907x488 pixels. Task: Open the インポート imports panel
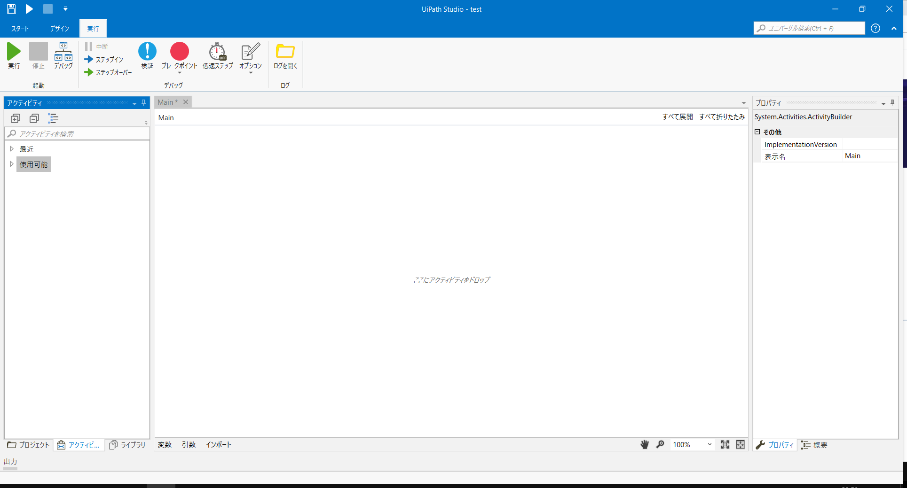pos(219,445)
